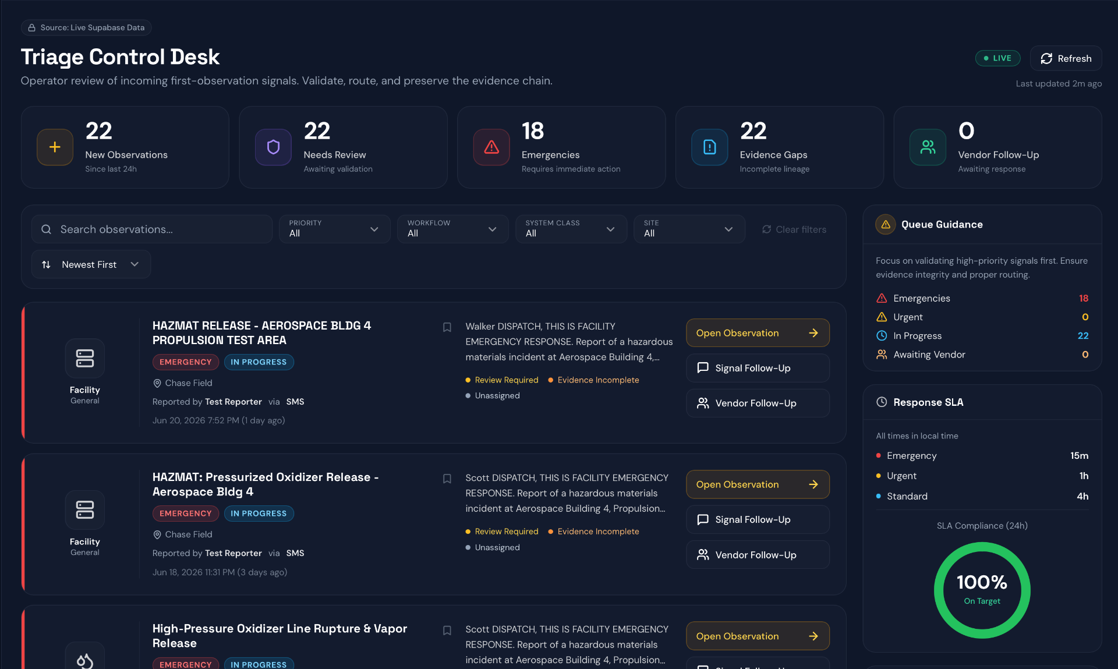Click the New Observations plus icon
This screenshot has height=669, width=1118.
(55, 147)
